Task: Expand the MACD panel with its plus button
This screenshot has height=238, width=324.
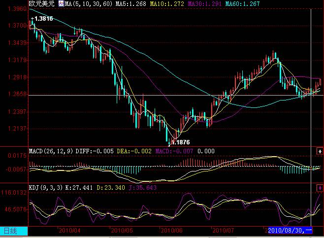Action: coord(320,151)
